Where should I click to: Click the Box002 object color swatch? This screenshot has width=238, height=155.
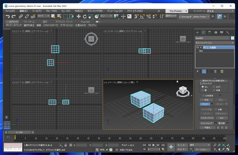pos(232,38)
